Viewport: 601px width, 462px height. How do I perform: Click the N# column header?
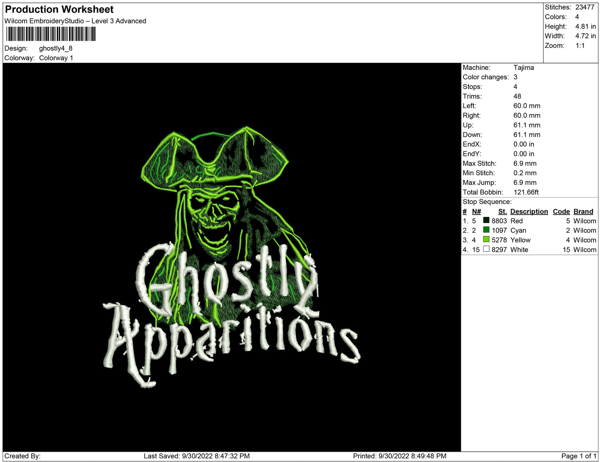coord(476,211)
